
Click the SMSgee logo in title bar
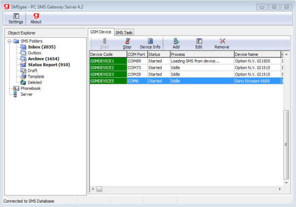click(7, 7)
